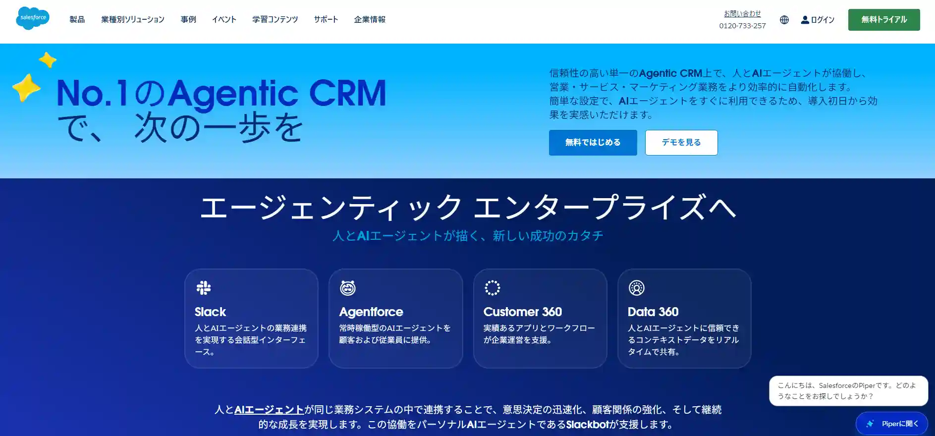This screenshot has height=436, width=935.
Task: Open the Customer 360 card title
Action: tap(523, 312)
